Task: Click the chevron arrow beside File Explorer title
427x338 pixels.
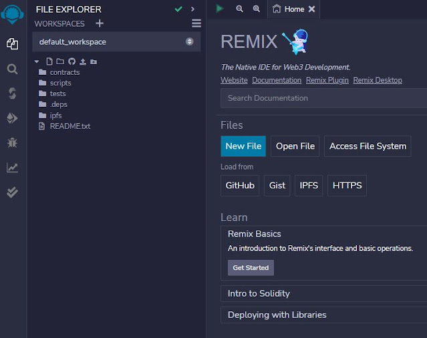Action: pyautogui.click(x=193, y=9)
